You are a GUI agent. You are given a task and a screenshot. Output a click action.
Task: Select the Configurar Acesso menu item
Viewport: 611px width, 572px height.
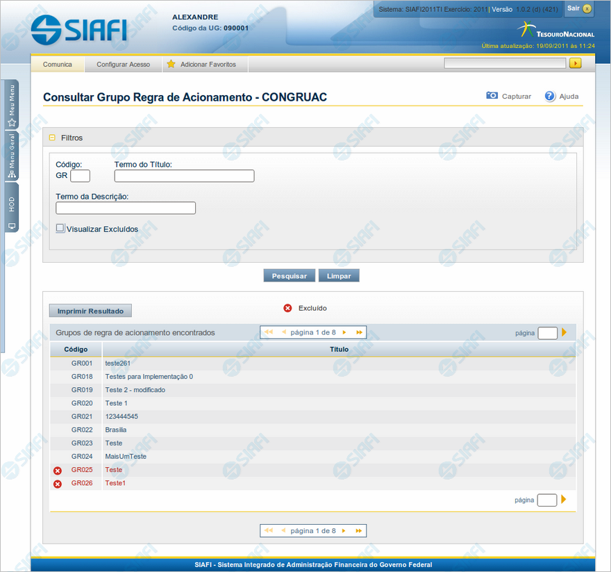(x=123, y=64)
